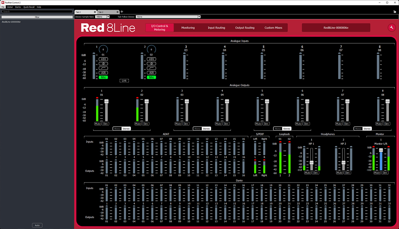The image size is (399, 229).
Task: Mute analogue output 1
Action: [x=98, y=124]
